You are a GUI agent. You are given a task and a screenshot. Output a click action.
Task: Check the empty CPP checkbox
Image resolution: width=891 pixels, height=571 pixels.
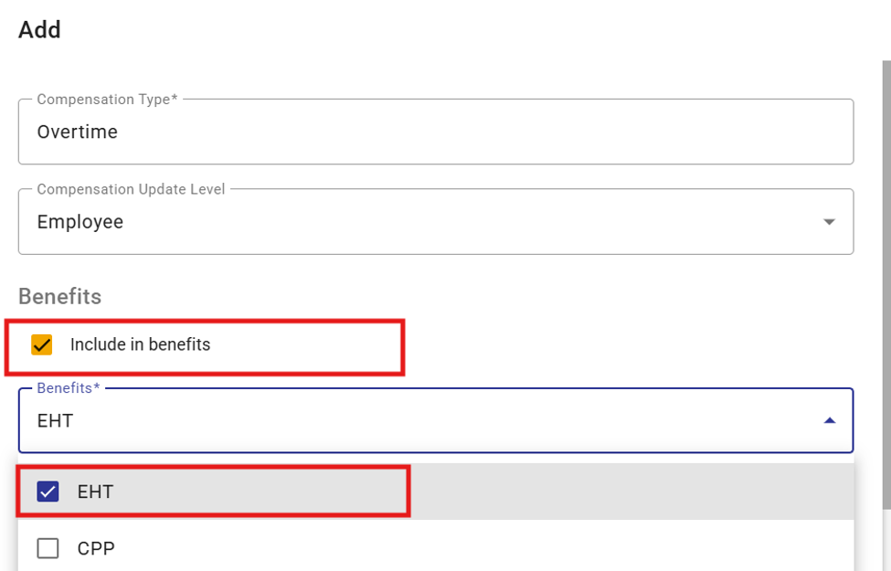coord(48,548)
